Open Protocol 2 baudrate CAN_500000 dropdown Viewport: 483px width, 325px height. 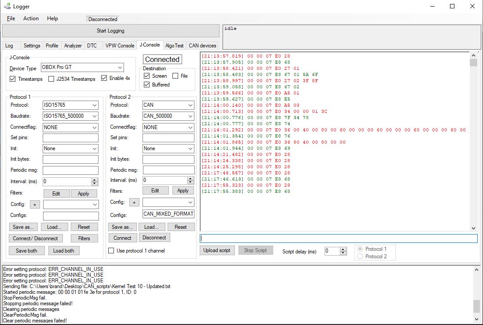point(168,116)
